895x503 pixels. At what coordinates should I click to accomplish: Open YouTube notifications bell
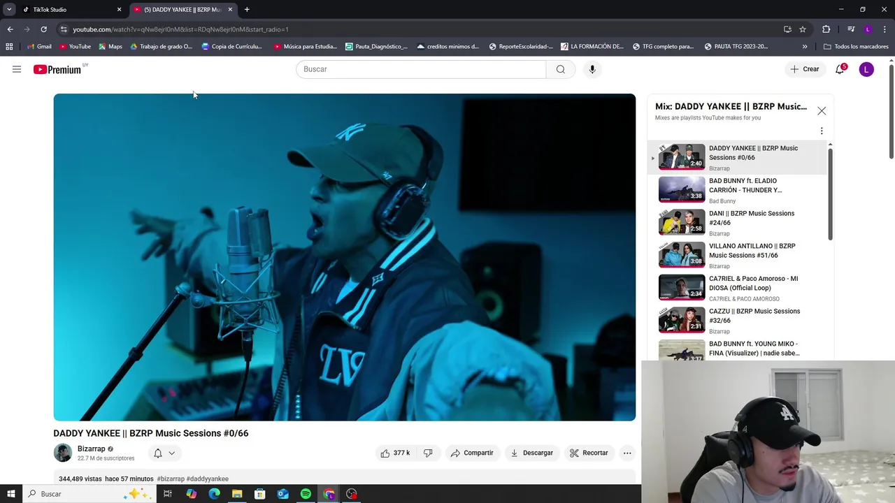840,69
